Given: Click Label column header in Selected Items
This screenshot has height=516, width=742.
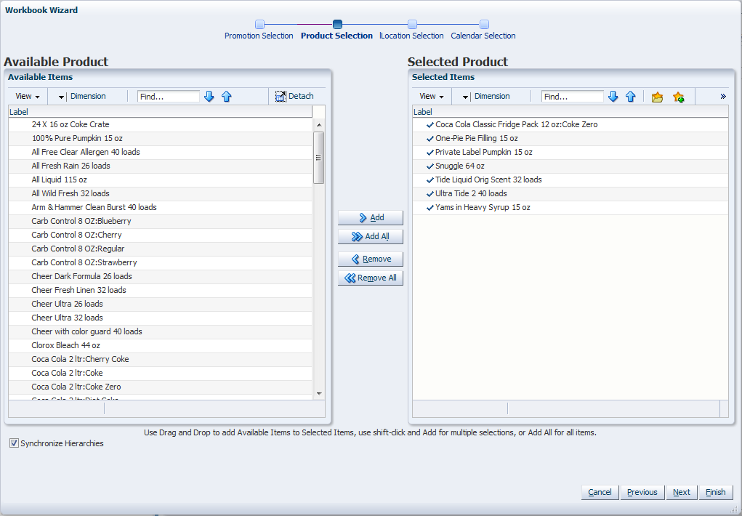Looking at the screenshot, I should click(x=570, y=112).
